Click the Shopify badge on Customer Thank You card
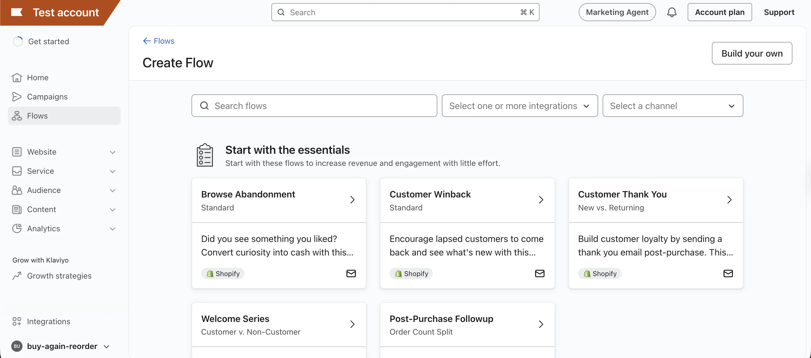The height and width of the screenshot is (358, 811). [600, 273]
